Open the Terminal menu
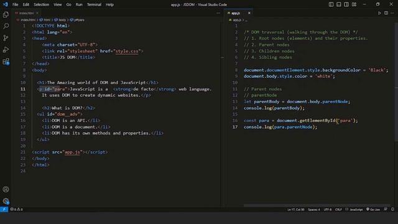Screen dimensions: 398x224 click(x=94, y=4)
